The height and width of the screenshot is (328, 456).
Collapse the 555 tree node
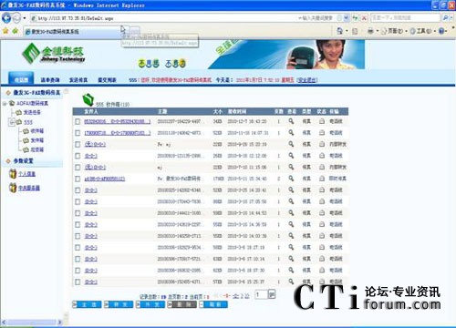pos(12,122)
